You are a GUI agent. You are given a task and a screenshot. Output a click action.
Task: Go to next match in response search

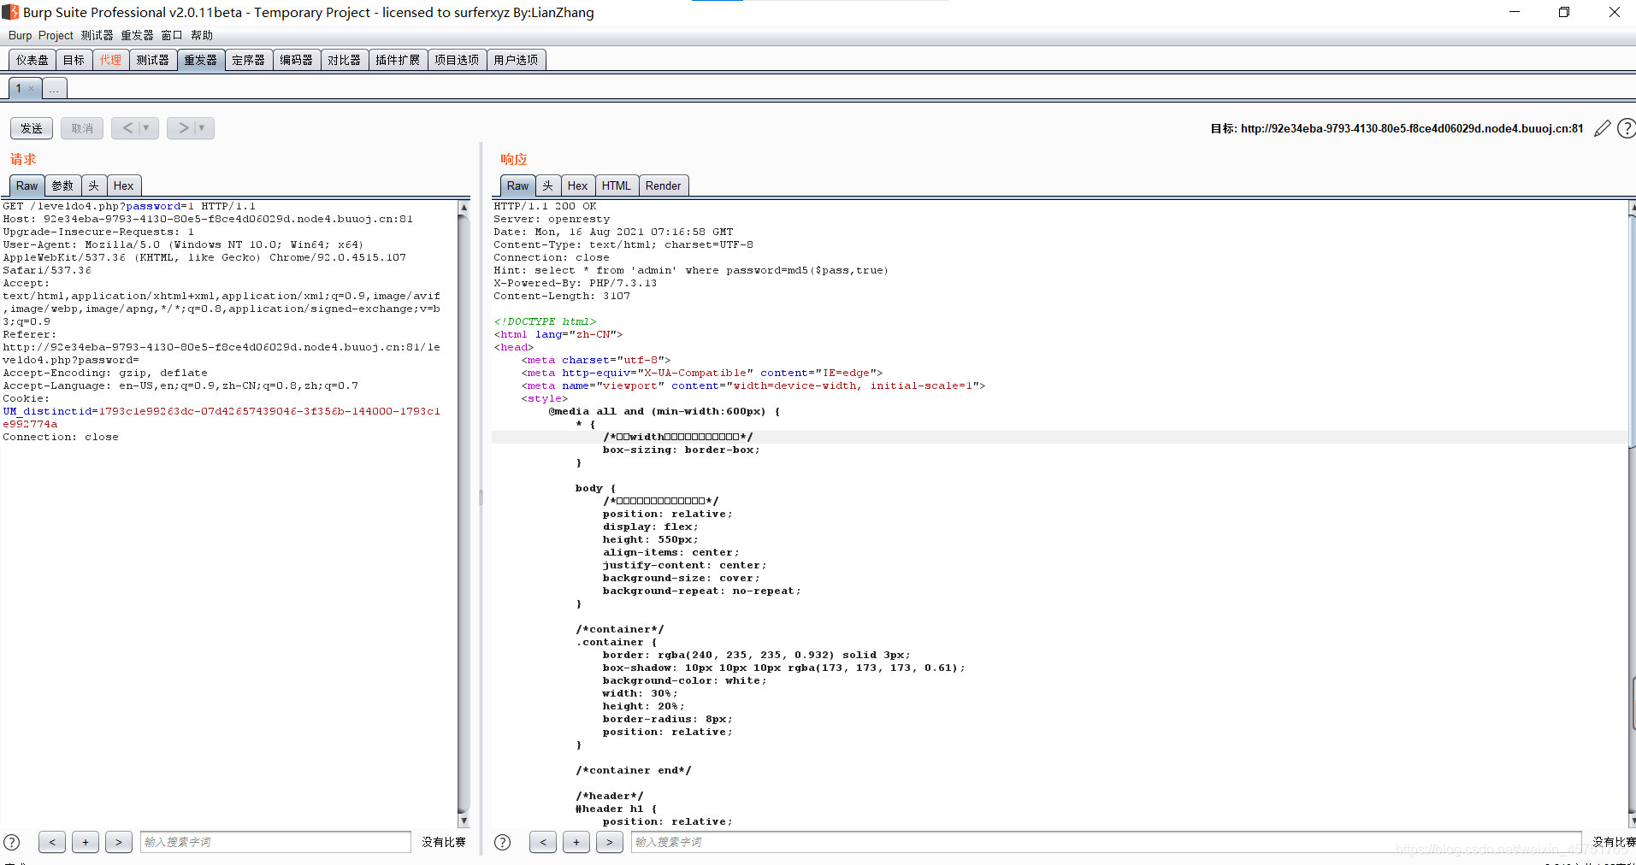click(610, 842)
